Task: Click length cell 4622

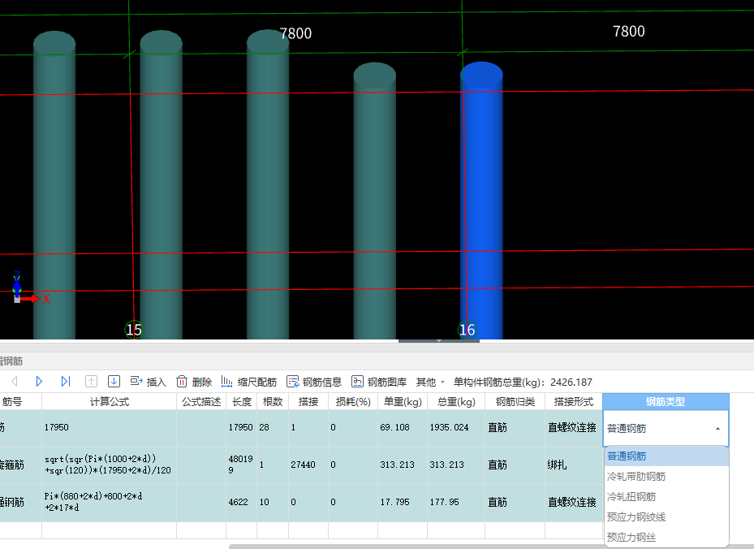Action: click(x=241, y=502)
